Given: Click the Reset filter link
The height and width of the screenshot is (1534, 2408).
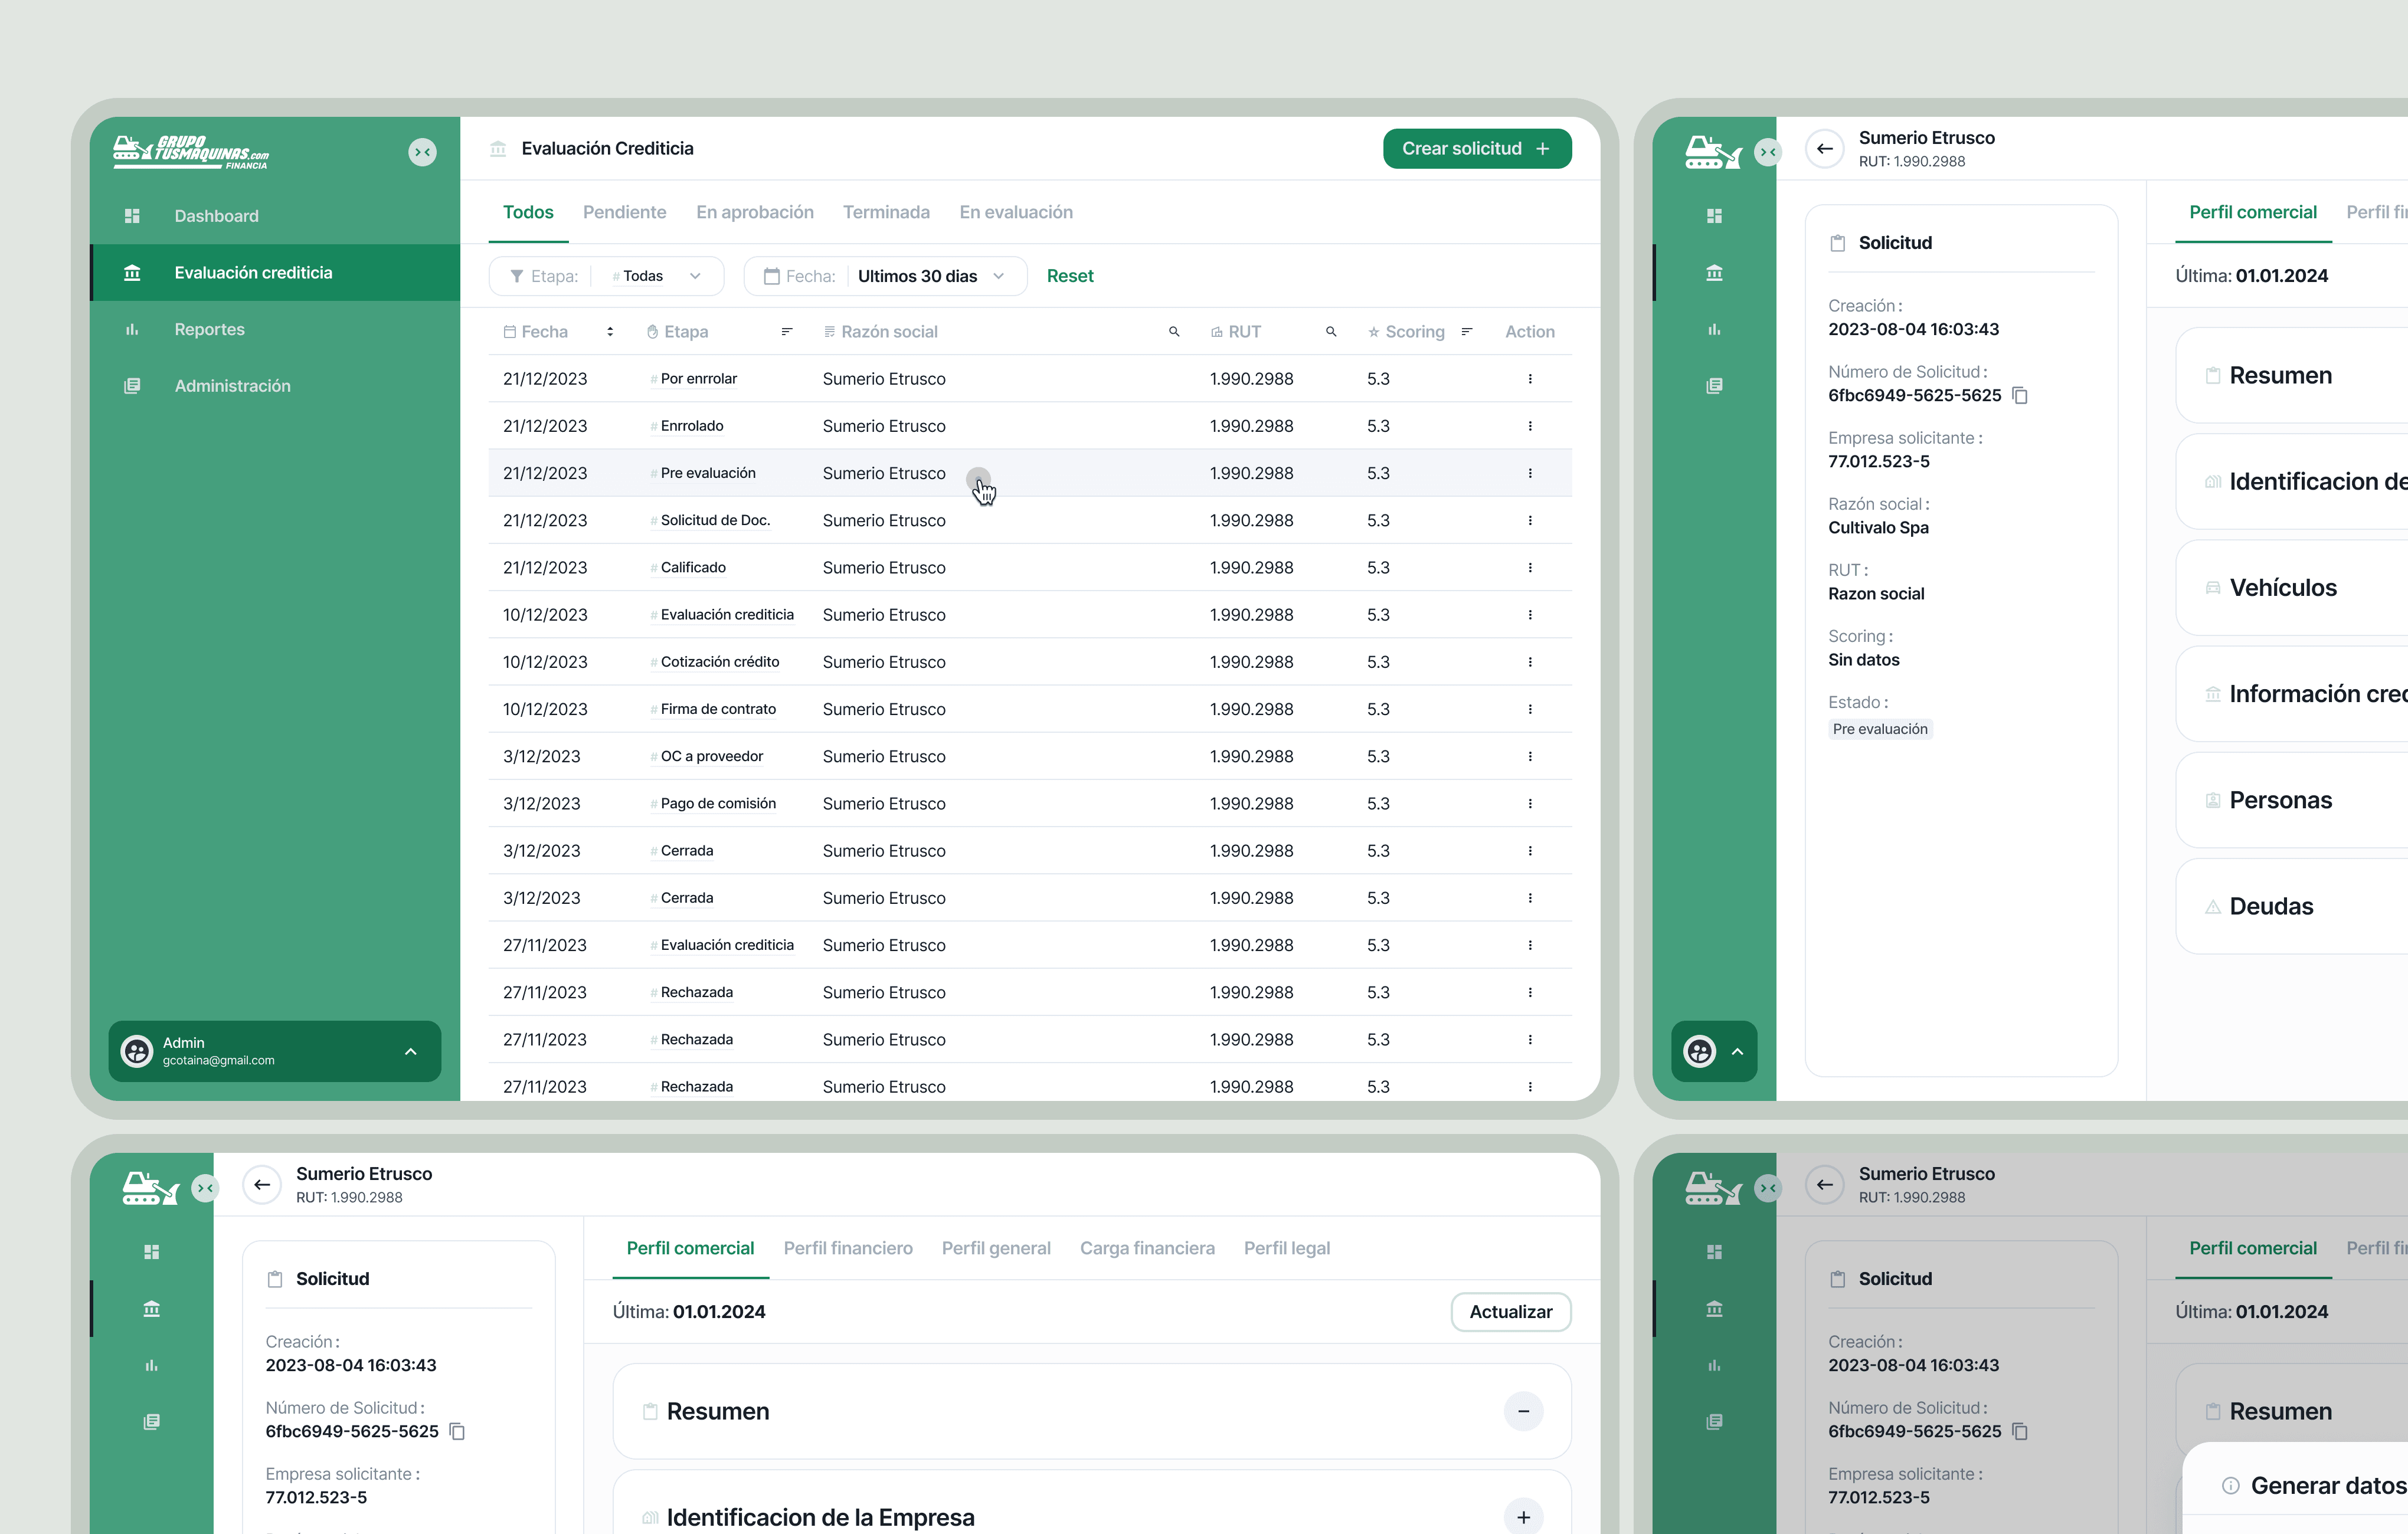Looking at the screenshot, I should [1069, 276].
